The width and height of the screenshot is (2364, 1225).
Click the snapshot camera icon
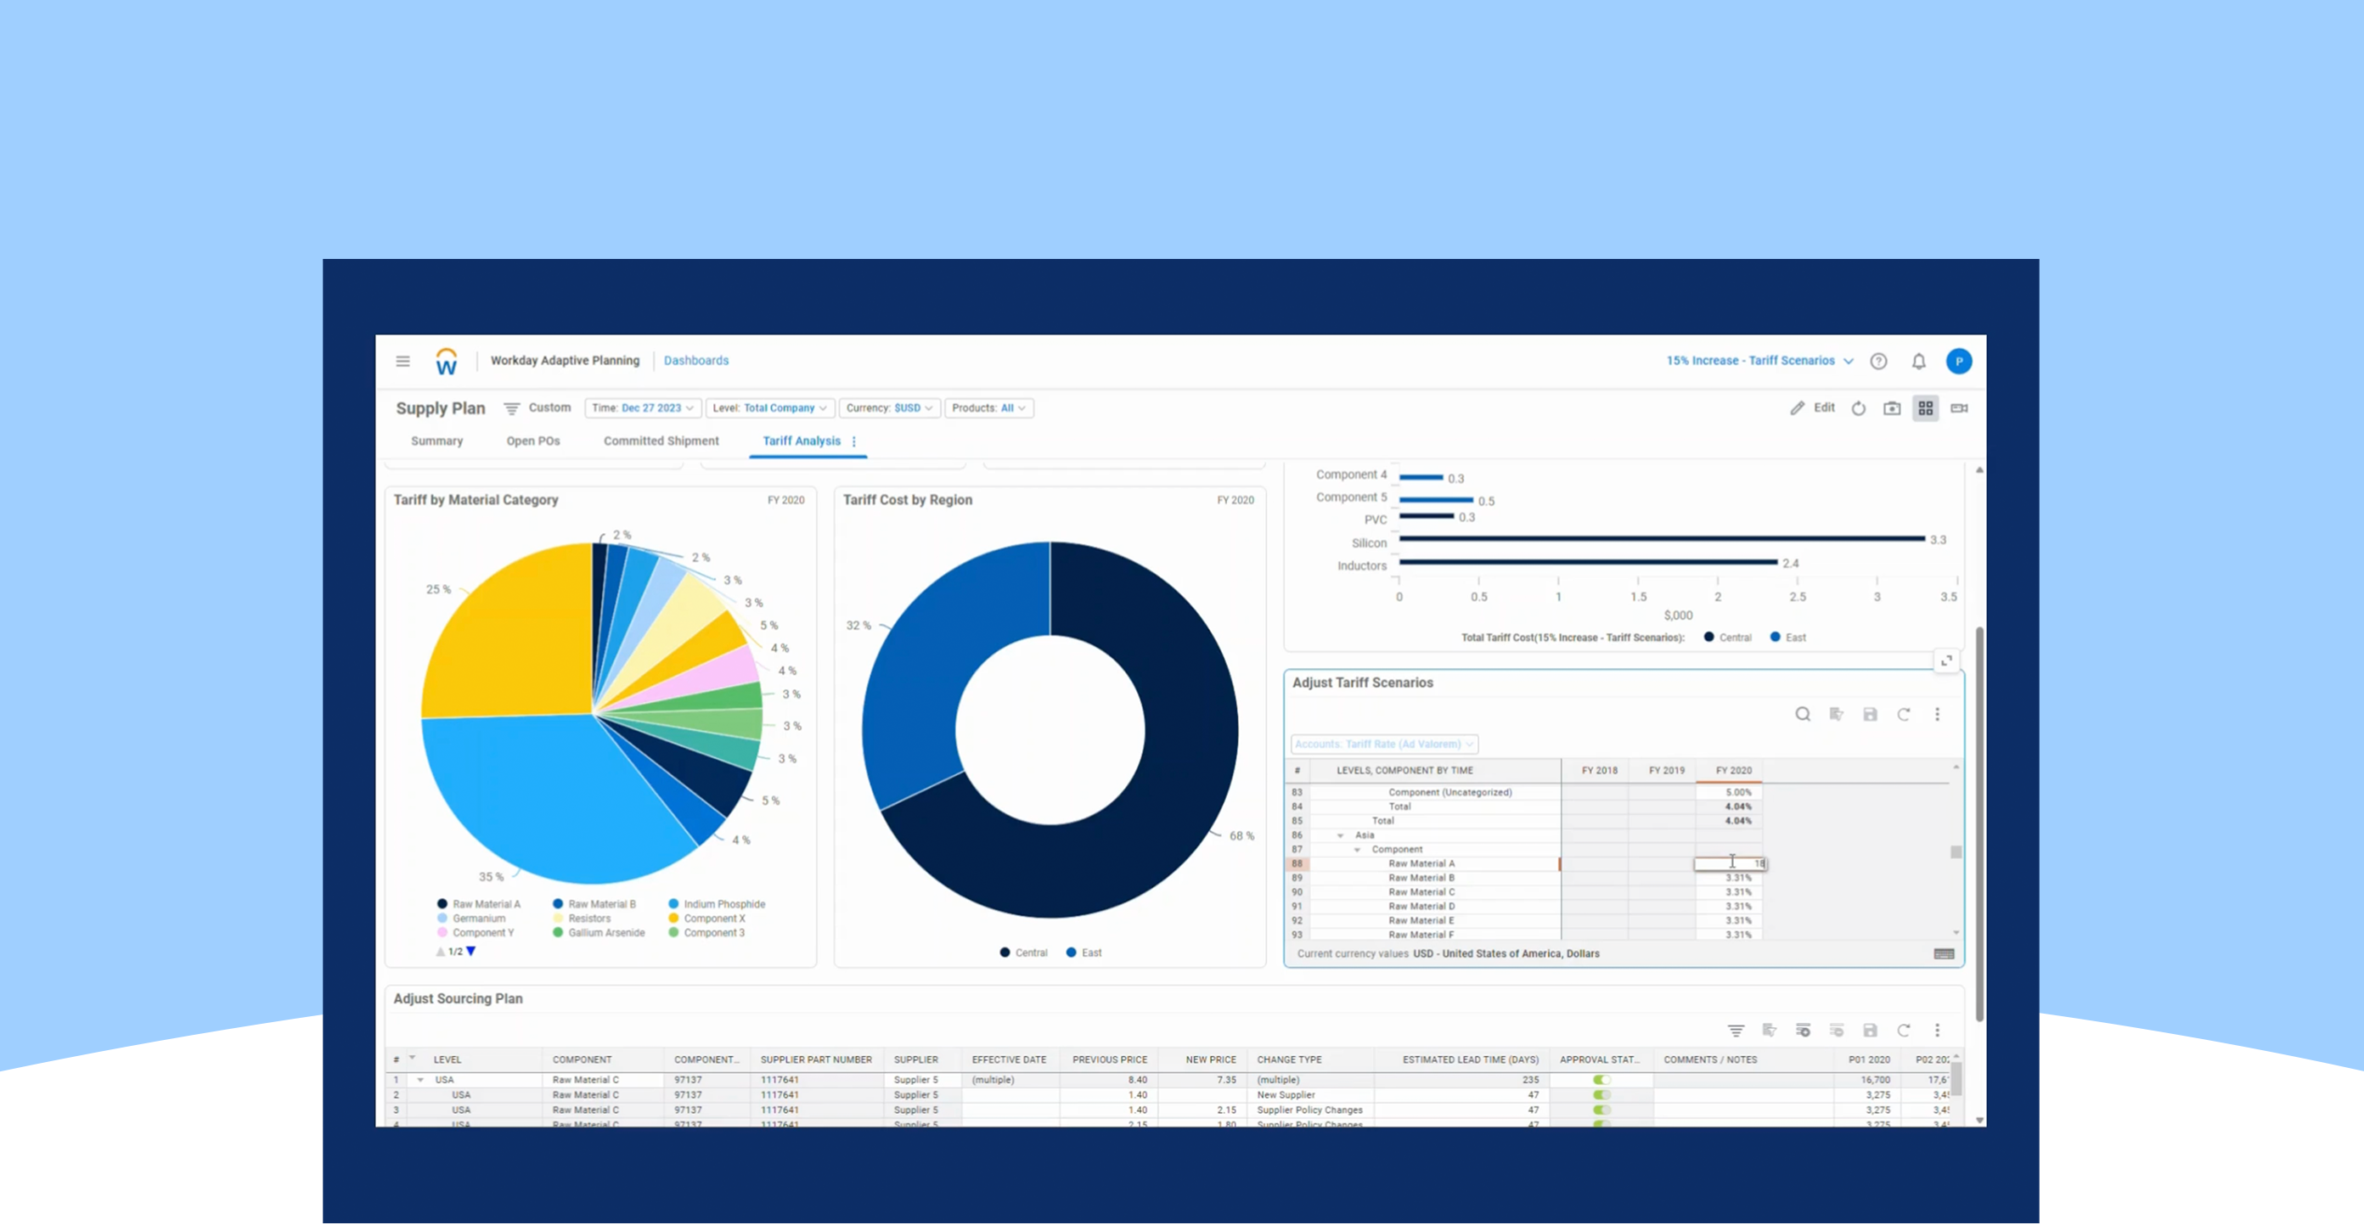(1891, 409)
